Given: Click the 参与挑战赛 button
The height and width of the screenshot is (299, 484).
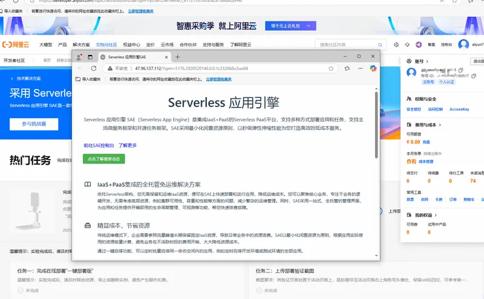Looking at the screenshot, I should pyautogui.click(x=34, y=124).
